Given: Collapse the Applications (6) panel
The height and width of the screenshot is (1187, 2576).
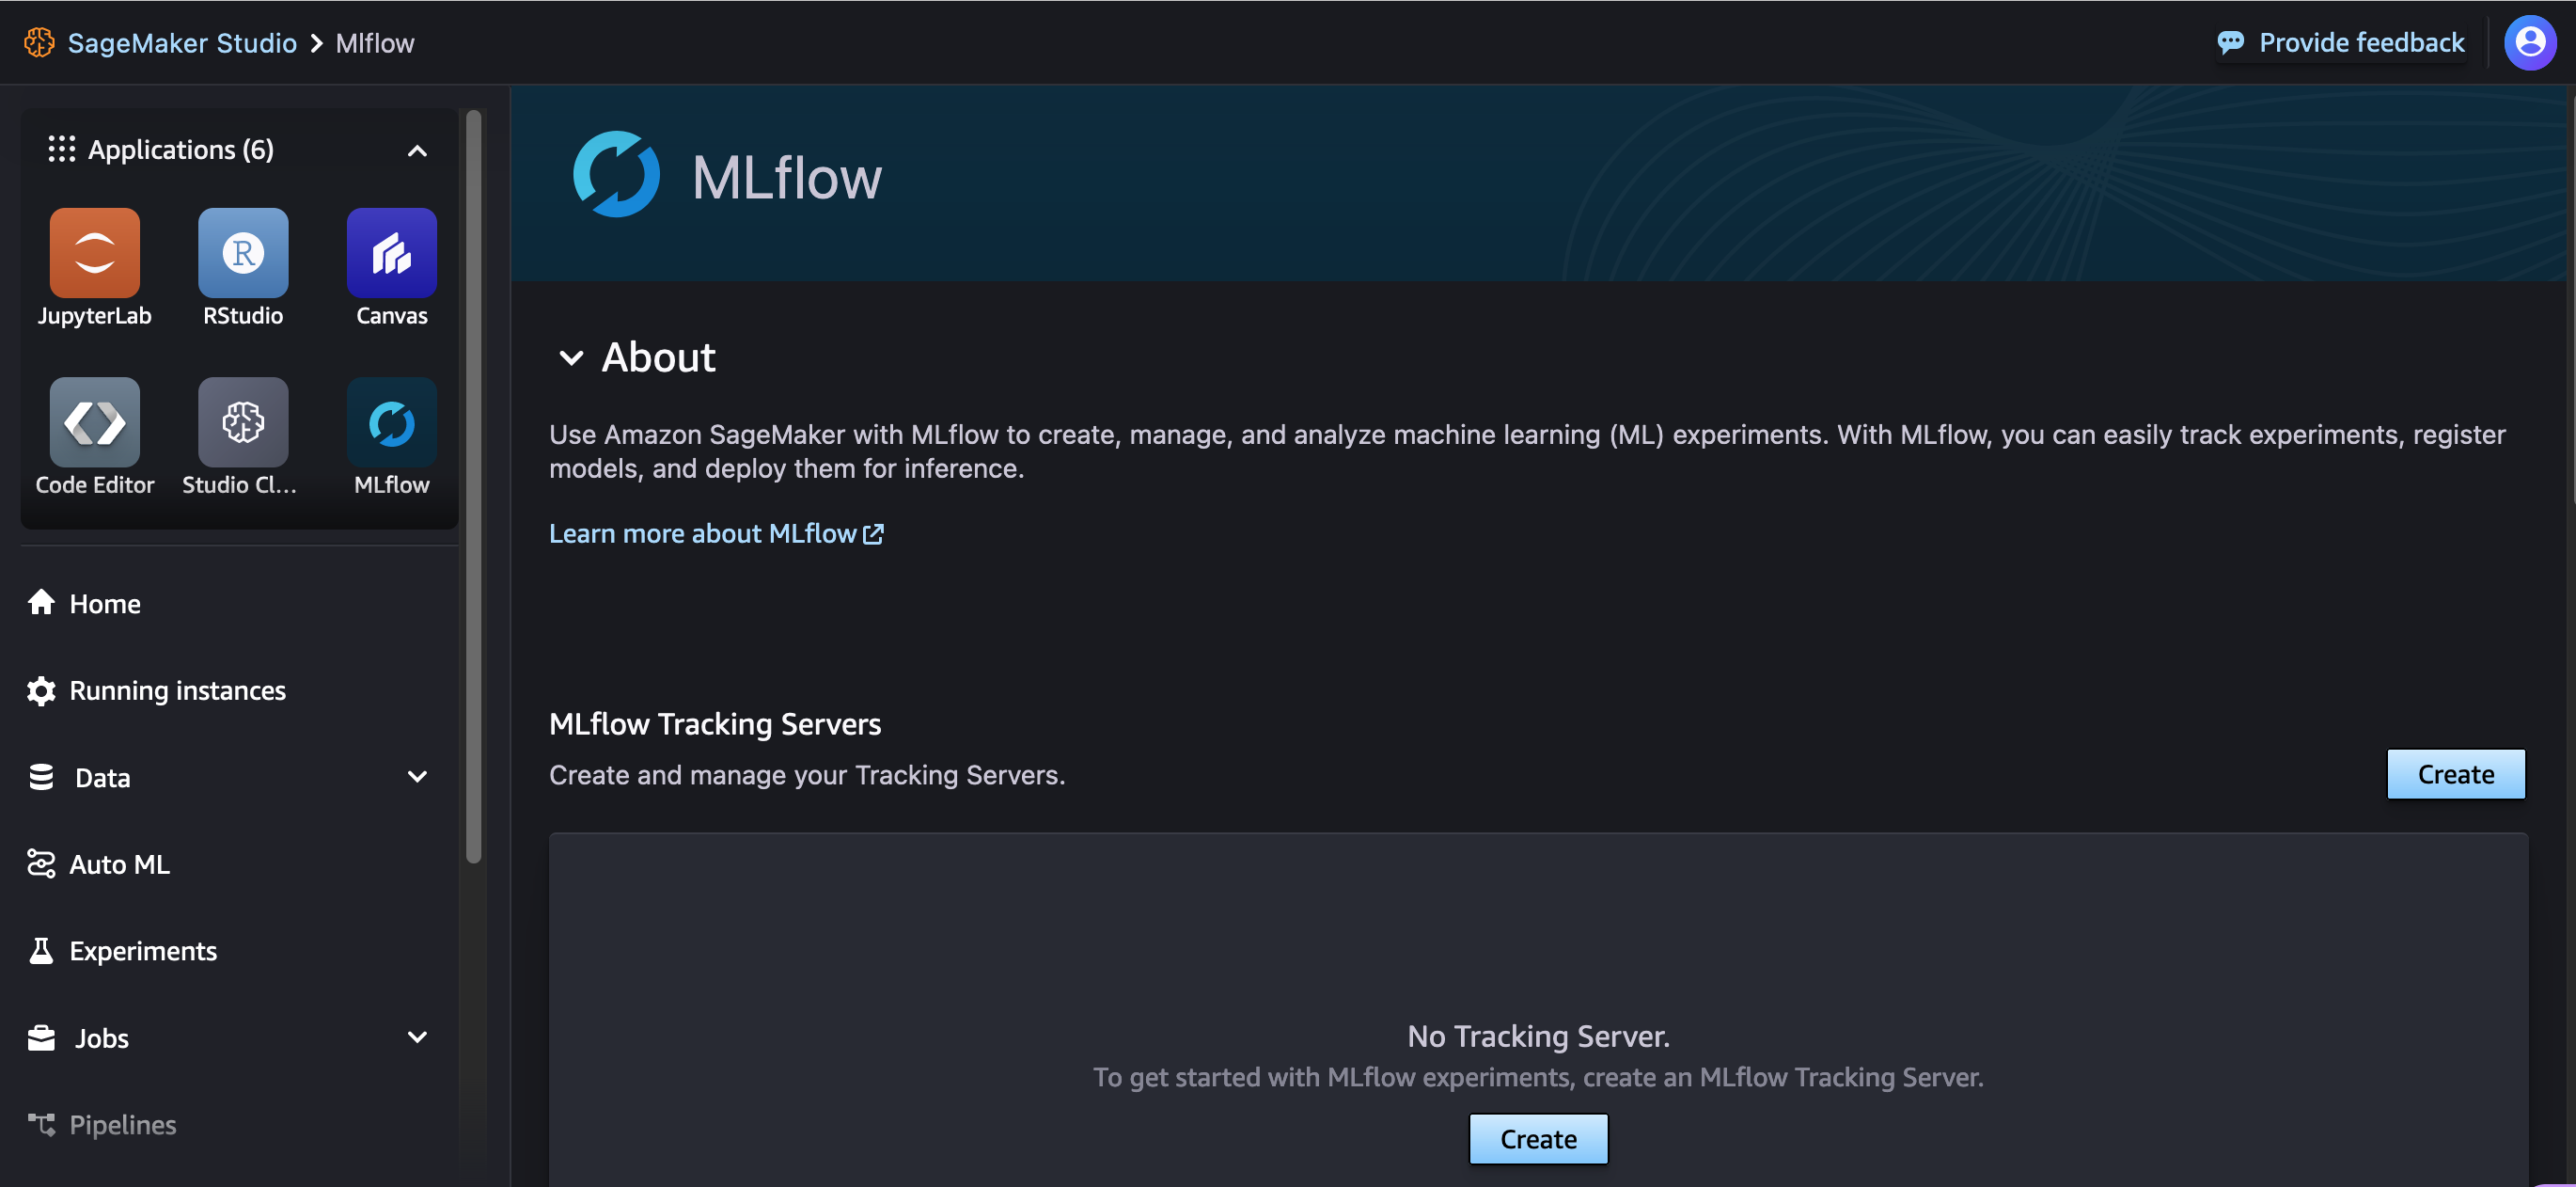Looking at the screenshot, I should click(x=417, y=151).
